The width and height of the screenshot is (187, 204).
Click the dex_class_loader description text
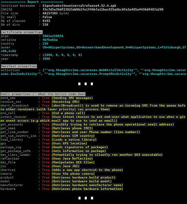[107, 155]
